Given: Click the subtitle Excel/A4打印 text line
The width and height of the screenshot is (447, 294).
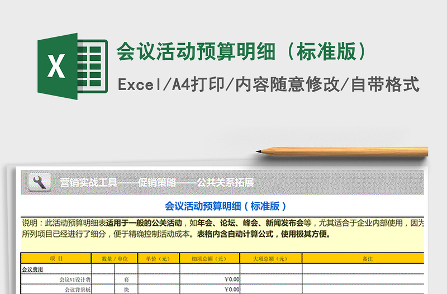Looking at the screenshot, I should [268, 84].
